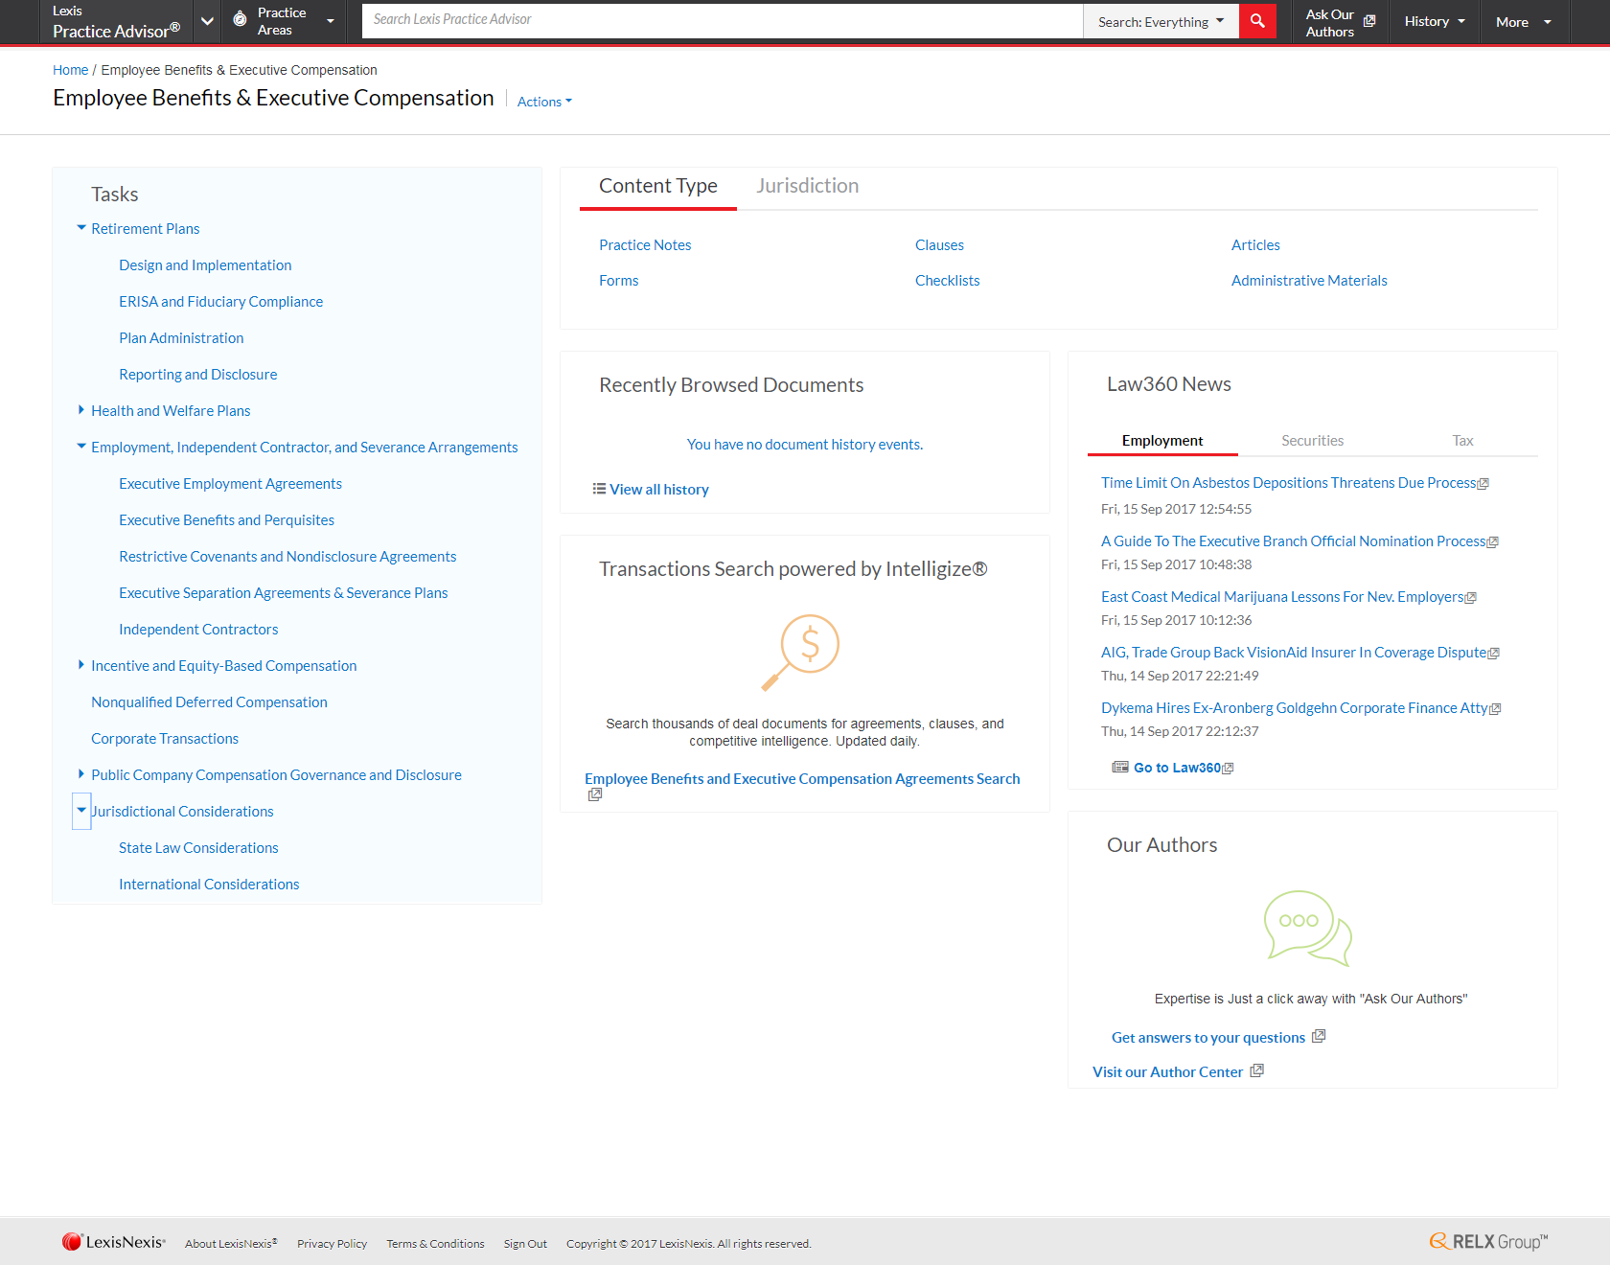
Task: Open the Practice Areas dropdown arrow
Action: tap(331, 21)
